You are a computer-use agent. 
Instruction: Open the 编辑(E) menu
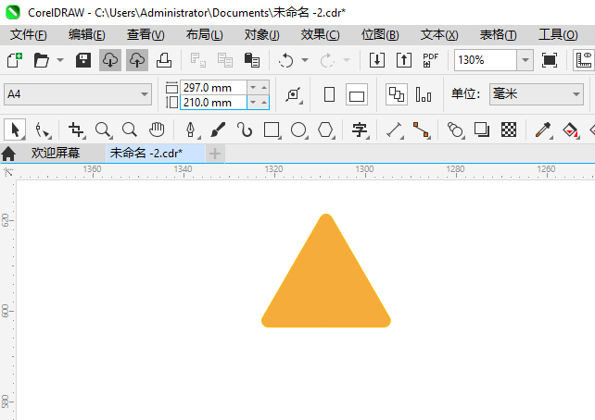pyautogui.click(x=87, y=35)
